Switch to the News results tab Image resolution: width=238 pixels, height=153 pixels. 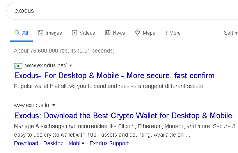[x=115, y=33]
